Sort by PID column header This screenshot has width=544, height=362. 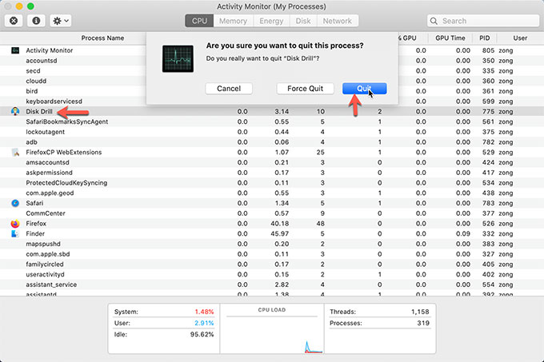pyautogui.click(x=484, y=38)
